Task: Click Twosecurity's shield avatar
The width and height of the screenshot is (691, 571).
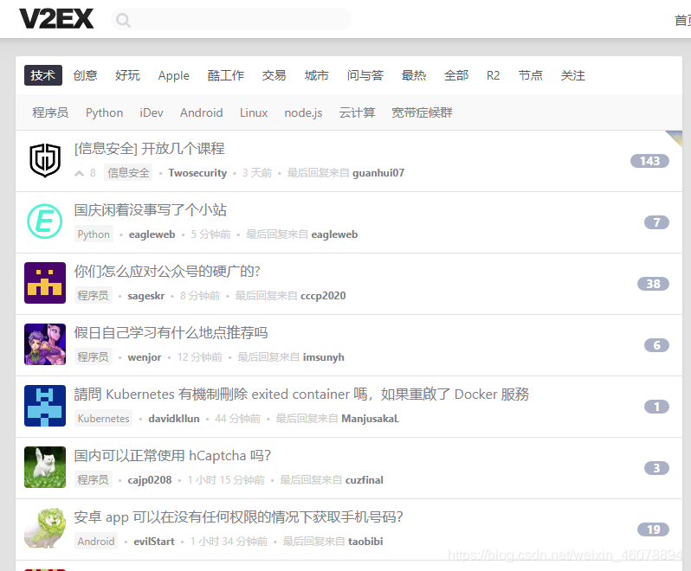Action: coord(45,160)
